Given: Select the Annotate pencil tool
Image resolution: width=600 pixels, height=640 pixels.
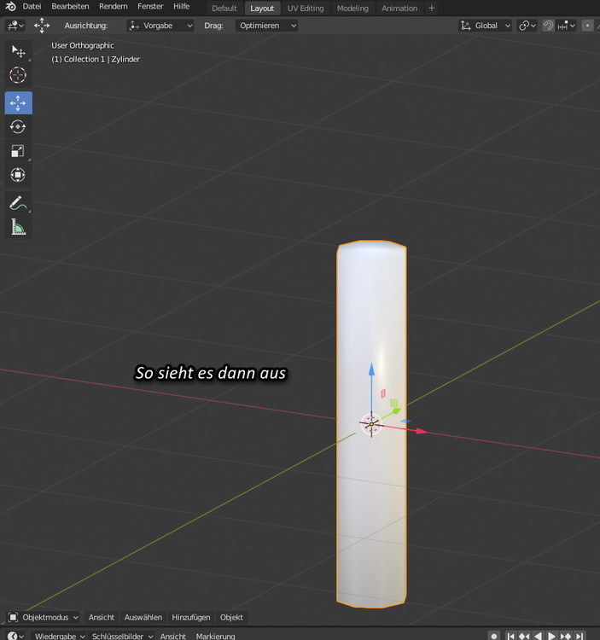Looking at the screenshot, I should (18, 203).
